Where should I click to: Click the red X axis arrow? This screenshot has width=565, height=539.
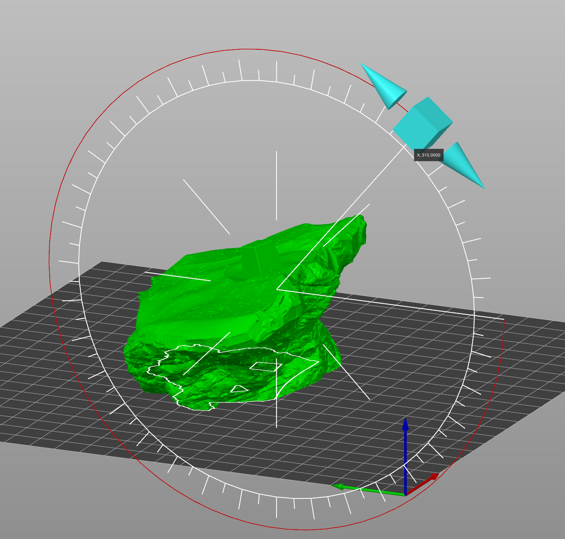coord(422,485)
